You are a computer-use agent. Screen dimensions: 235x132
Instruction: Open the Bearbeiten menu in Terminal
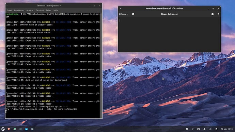(19, 10)
